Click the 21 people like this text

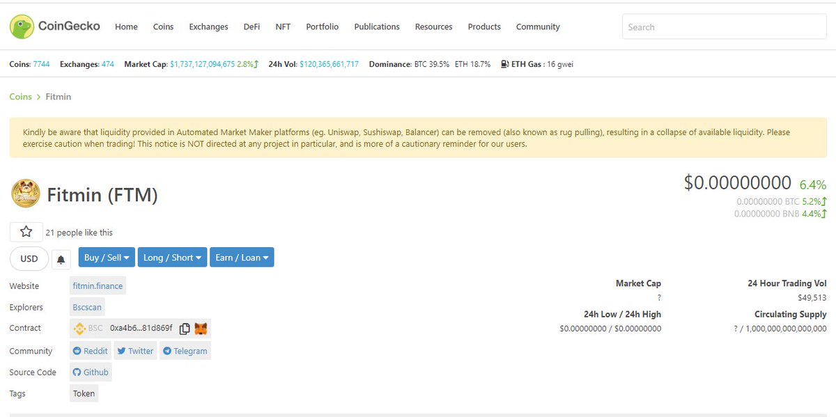pos(79,233)
